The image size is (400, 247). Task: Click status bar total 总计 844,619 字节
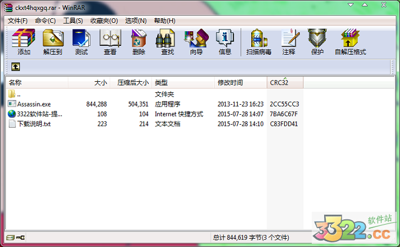251,238
